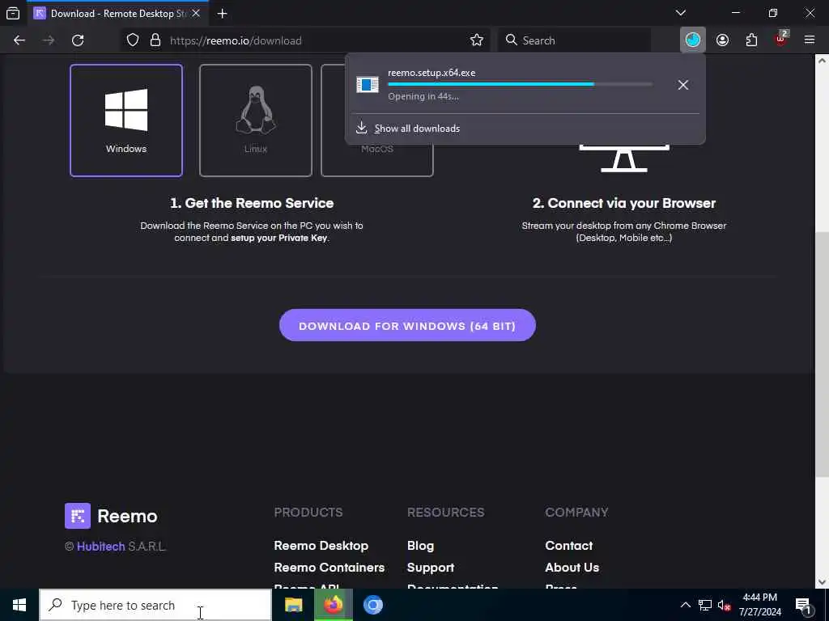The height and width of the screenshot is (621, 829).
Task: Open the muted volume tray icon
Action: point(724,605)
